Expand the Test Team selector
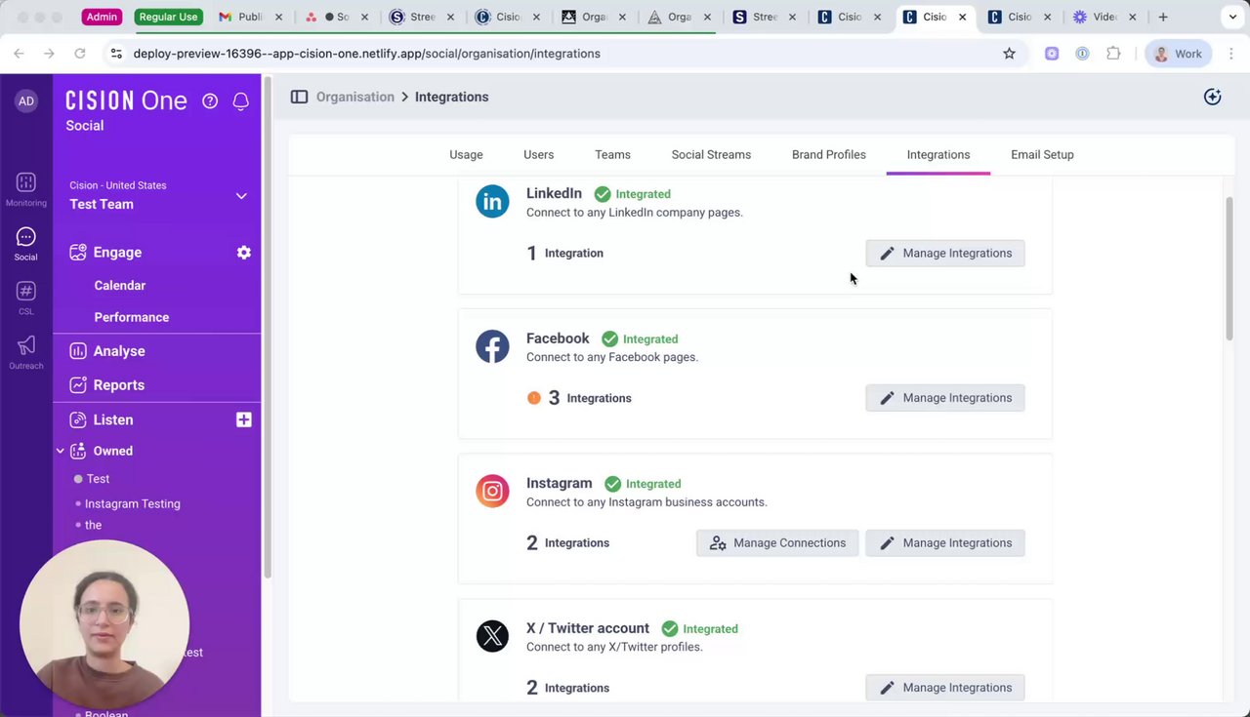 241,196
